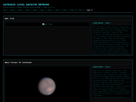
Task: Navigate to Page 5
Action: (x=36, y=10)
